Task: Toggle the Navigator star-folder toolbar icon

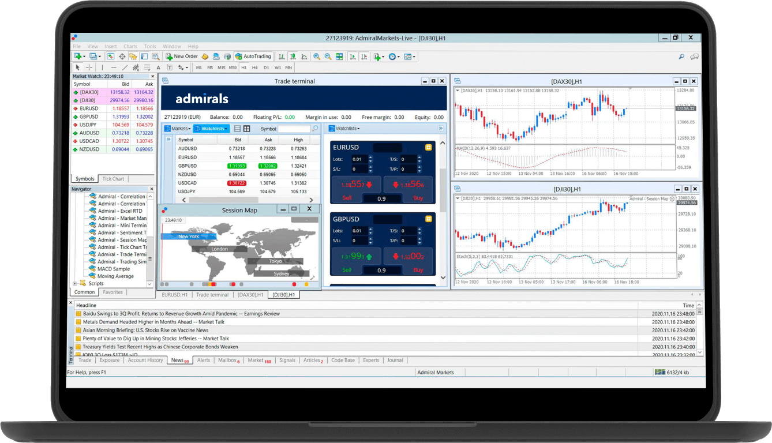Action: point(133,57)
